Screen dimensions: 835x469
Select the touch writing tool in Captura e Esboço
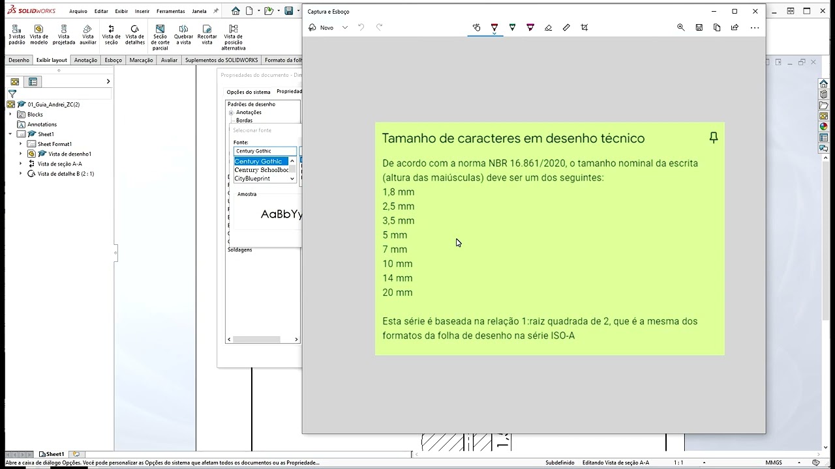click(x=477, y=27)
